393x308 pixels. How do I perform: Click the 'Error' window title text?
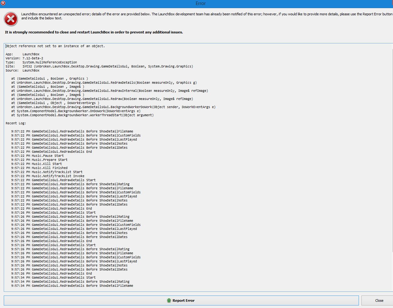pos(200,3)
